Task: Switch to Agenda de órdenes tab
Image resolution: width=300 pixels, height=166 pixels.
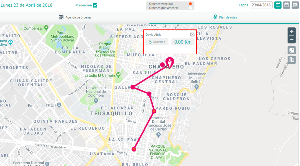Action: (75, 17)
